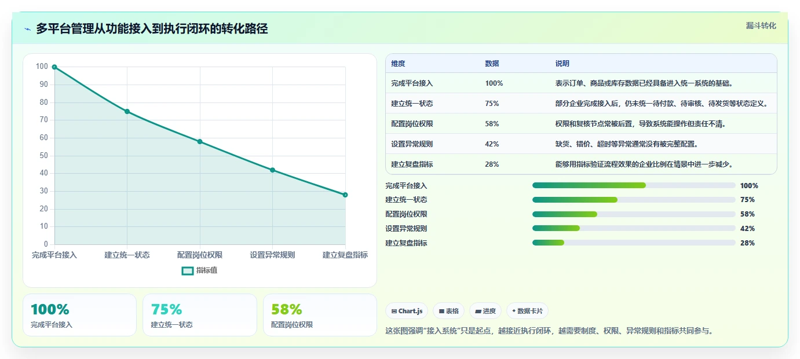Click the 75% value in table
Screen dimensions: 800x359
492,104
